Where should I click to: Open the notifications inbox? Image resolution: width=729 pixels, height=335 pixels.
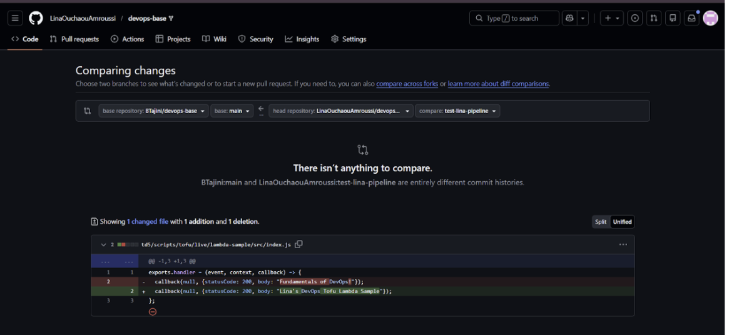pyautogui.click(x=691, y=18)
